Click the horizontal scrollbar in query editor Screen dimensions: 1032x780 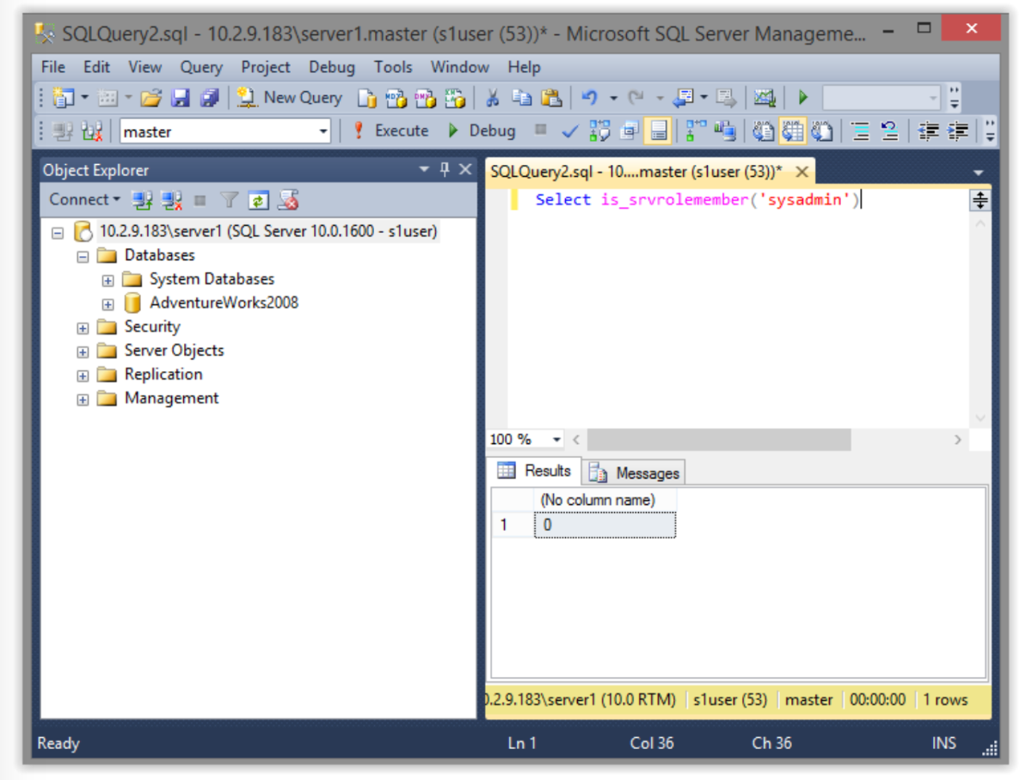pos(719,440)
